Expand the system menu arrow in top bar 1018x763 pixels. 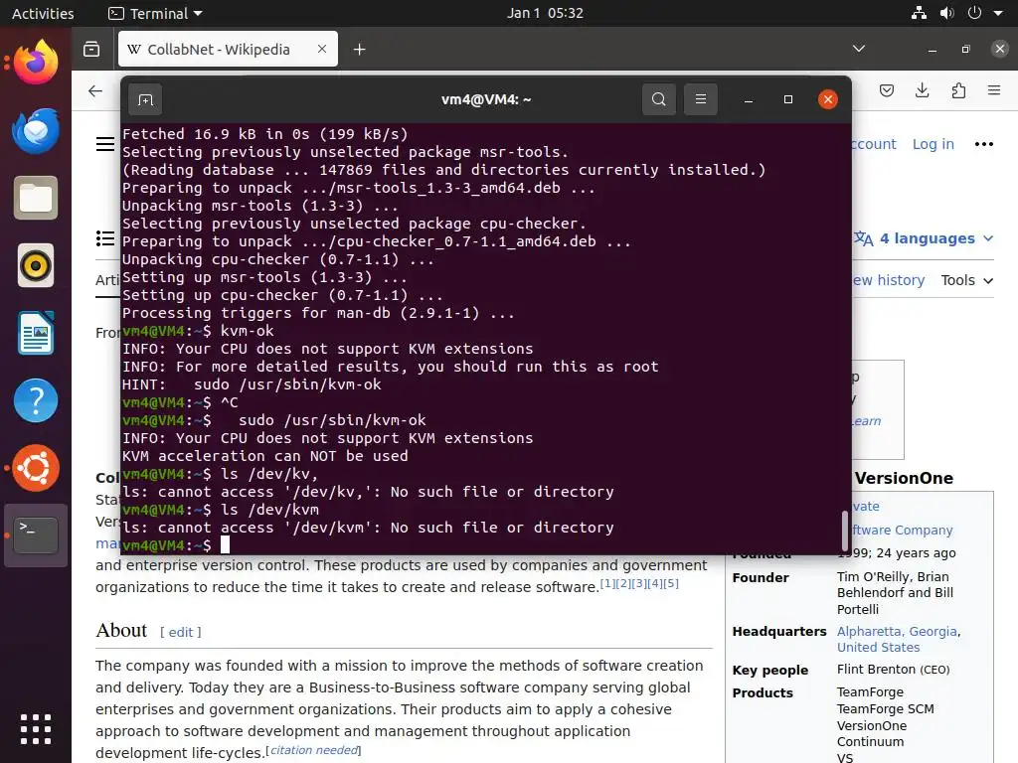point(998,13)
